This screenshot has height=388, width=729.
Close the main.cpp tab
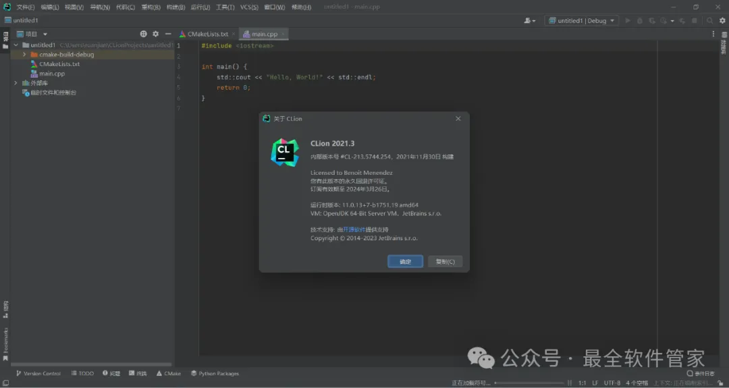tap(282, 34)
